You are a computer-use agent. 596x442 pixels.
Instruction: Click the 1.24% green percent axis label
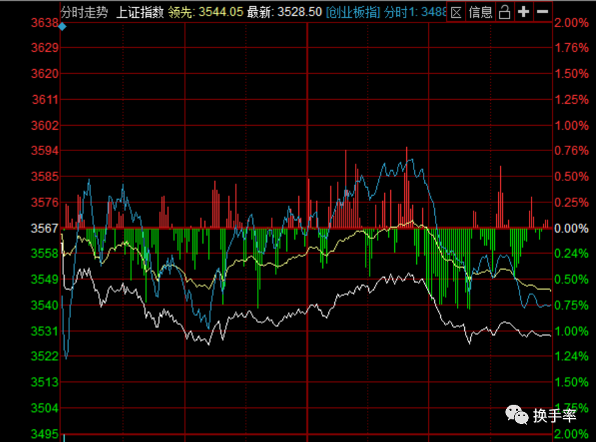pos(571,357)
